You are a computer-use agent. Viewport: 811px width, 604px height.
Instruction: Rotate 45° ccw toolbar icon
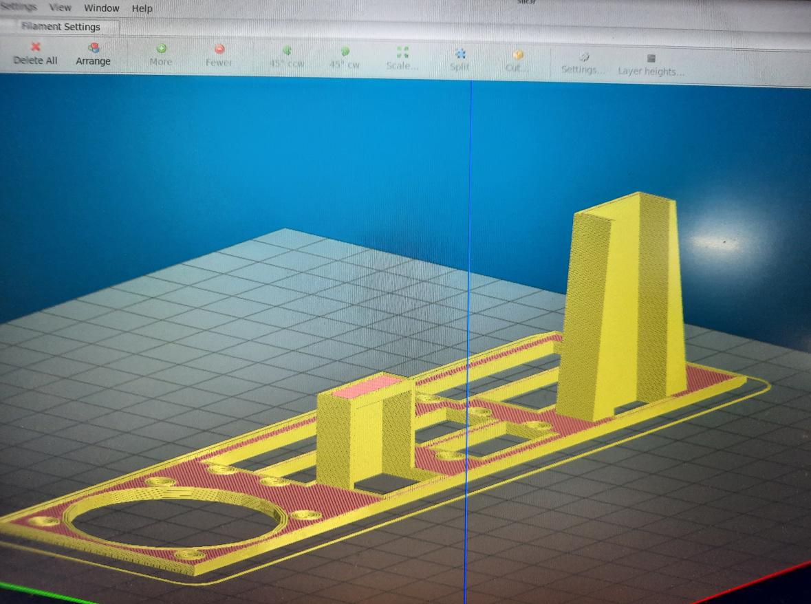pos(287,50)
